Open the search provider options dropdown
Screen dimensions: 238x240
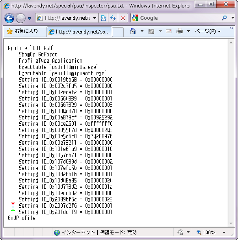click(232, 18)
